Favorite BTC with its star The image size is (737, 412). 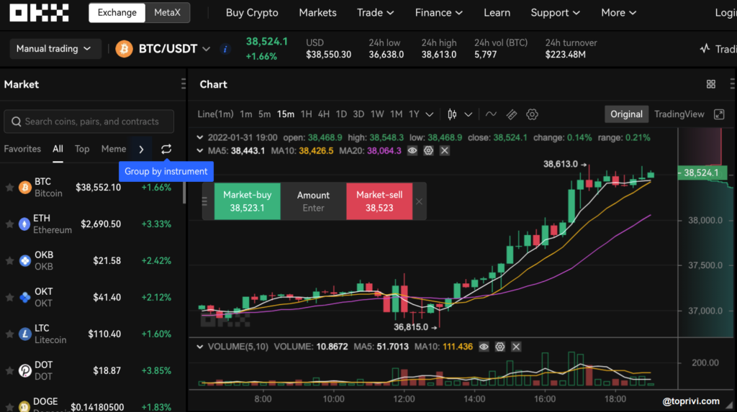9,188
